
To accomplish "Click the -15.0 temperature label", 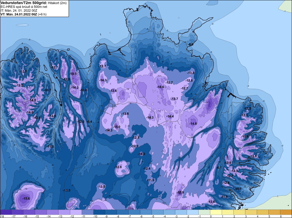I will 117,127.
